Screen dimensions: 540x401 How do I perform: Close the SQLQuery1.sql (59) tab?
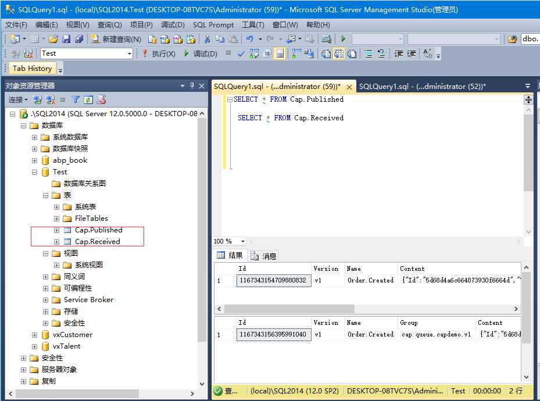click(349, 87)
